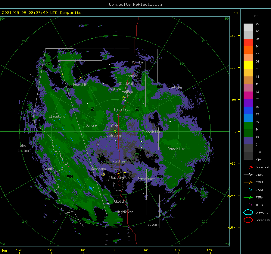Click the ThreeHills label
The image size is (271, 254).
tap(151, 132)
